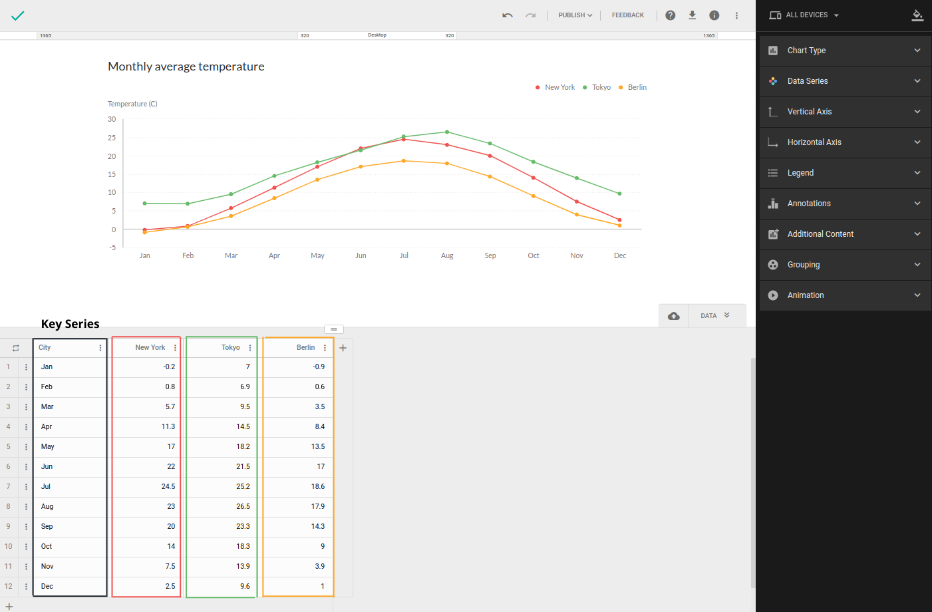Open the All Devices dropdown
This screenshot has width=932, height=612.
(x=804, y=15)
